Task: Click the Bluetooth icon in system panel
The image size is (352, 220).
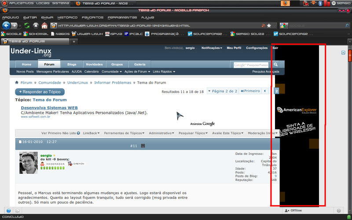Action: (320, 3)
